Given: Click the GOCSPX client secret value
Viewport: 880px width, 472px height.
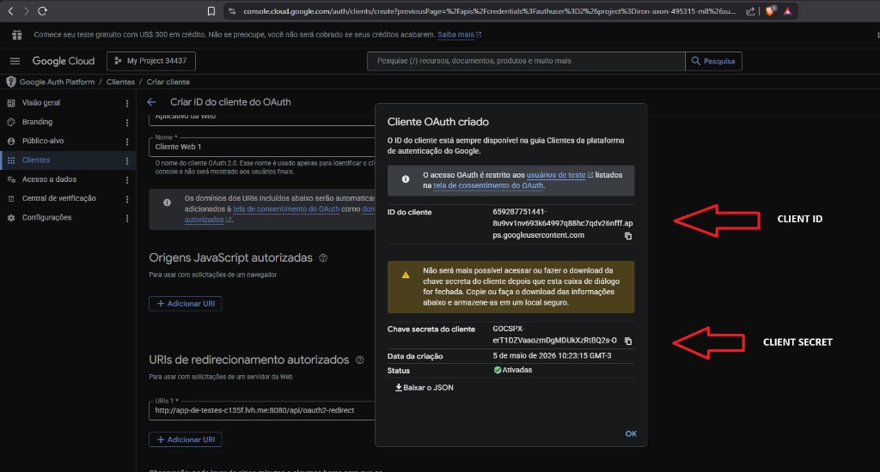Looking at the screenshot, I should pyautogui.click(x=554, y=335).
